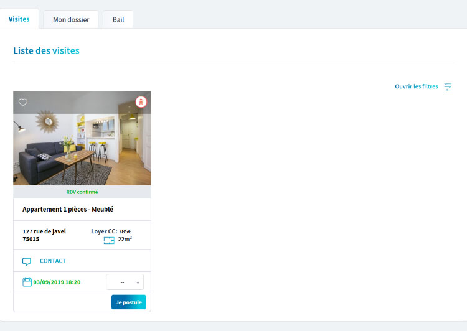Go to the Bail tab
The image size is (467, 331).
[118, 19]
